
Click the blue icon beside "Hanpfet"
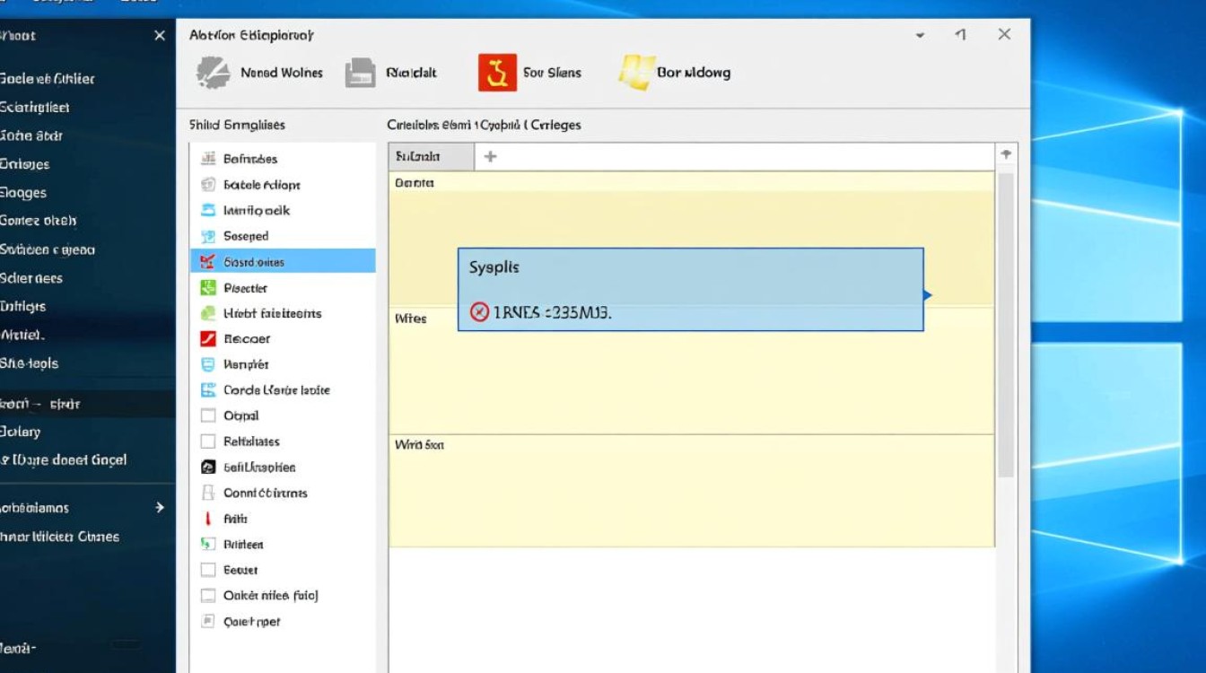click(x=208, y=364)
